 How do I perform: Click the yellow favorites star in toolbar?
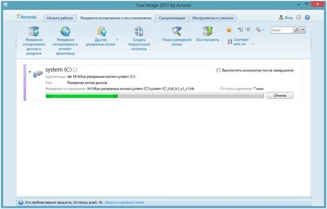click(x=229, y=30)
